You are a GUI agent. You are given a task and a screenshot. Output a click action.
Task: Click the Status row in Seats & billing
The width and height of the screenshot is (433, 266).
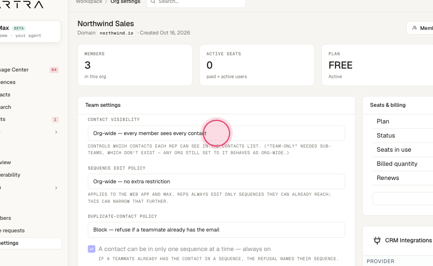(403, 135)
